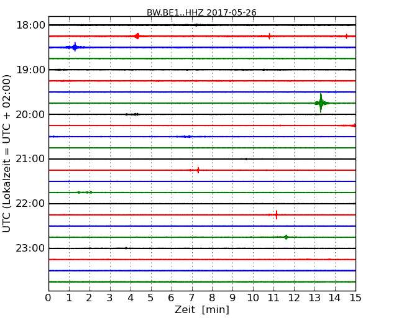404x323 pixels.
Task: Select the red spike near minute 14.5 on the 18:15 trace
Action: (x=347, y=36)
